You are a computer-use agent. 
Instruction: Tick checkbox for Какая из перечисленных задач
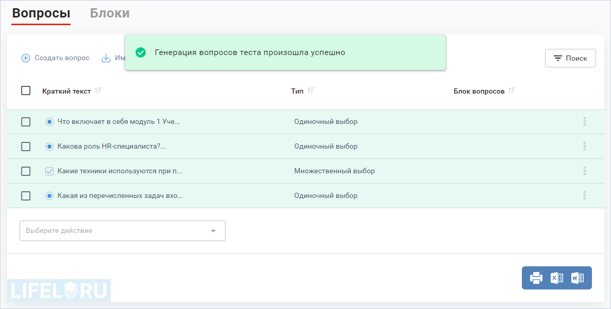(26, 196)
